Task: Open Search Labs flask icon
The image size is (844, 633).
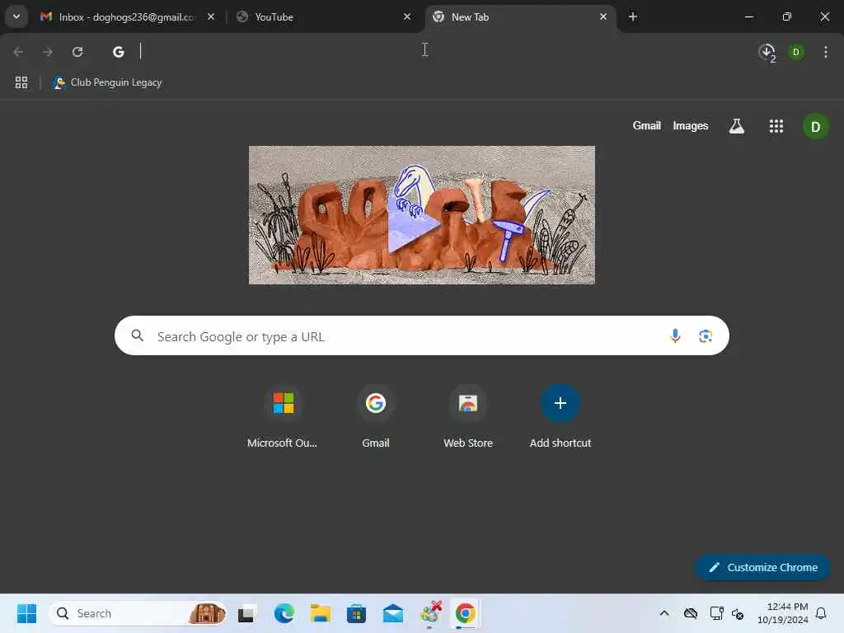Action: [x=736, y=126]
